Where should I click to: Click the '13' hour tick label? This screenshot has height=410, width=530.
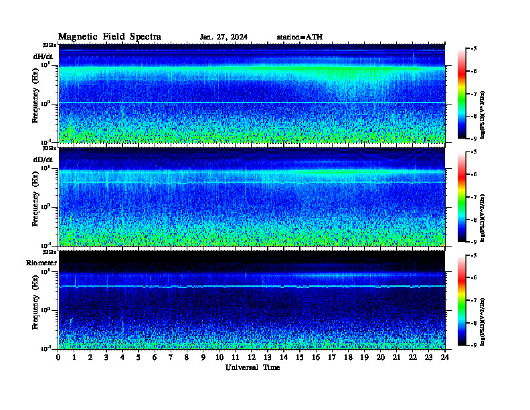268,358
